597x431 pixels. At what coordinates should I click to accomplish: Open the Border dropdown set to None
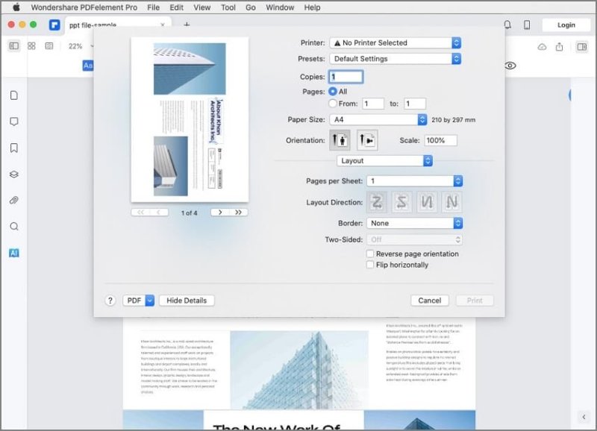pyautogui.click(x=414, y=223)
